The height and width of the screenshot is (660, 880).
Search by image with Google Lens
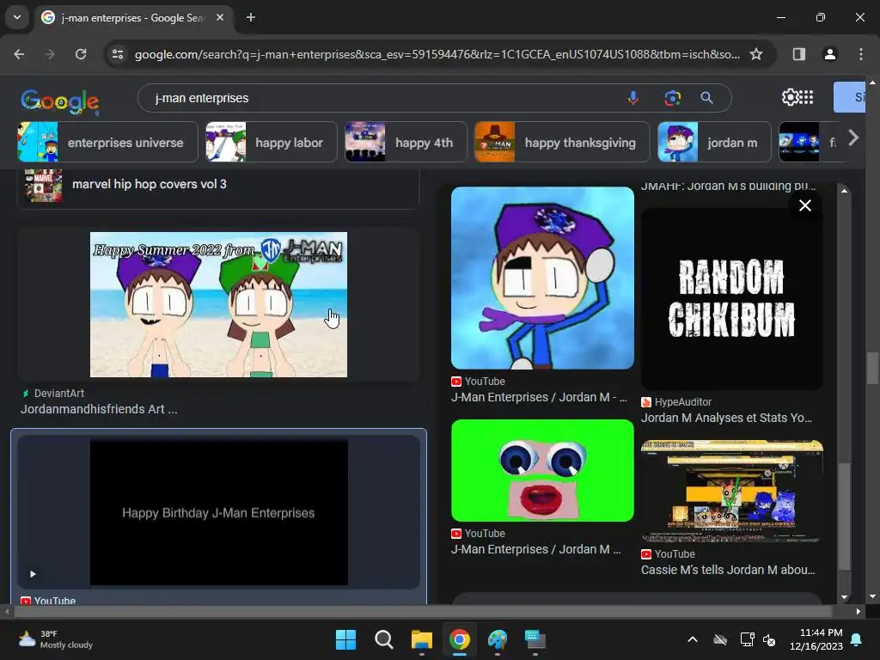click(x=672, y=98)
